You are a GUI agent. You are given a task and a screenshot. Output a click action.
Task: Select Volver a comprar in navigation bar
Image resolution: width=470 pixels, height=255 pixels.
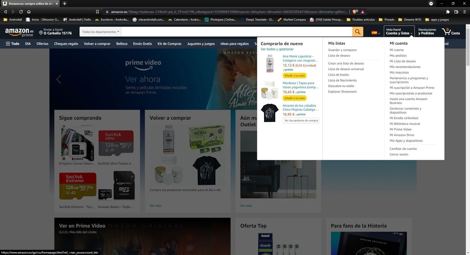(x=97, y=44)
